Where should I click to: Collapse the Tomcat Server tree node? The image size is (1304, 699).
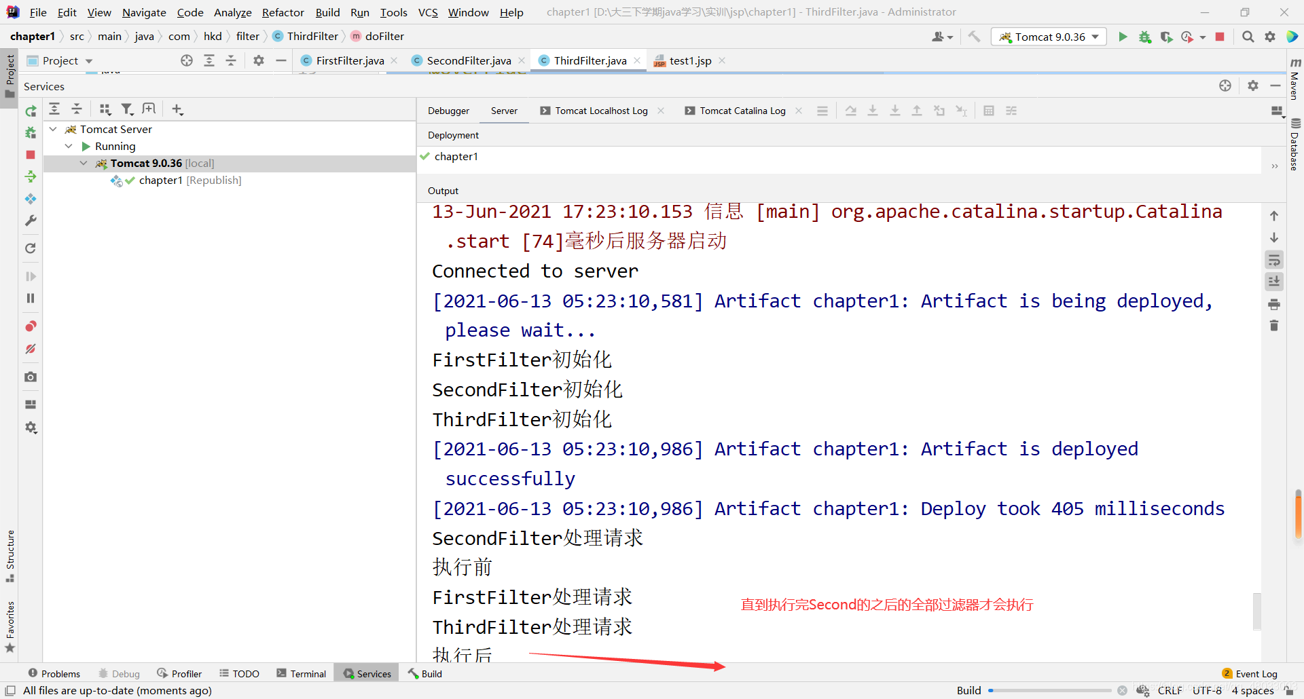53,129
